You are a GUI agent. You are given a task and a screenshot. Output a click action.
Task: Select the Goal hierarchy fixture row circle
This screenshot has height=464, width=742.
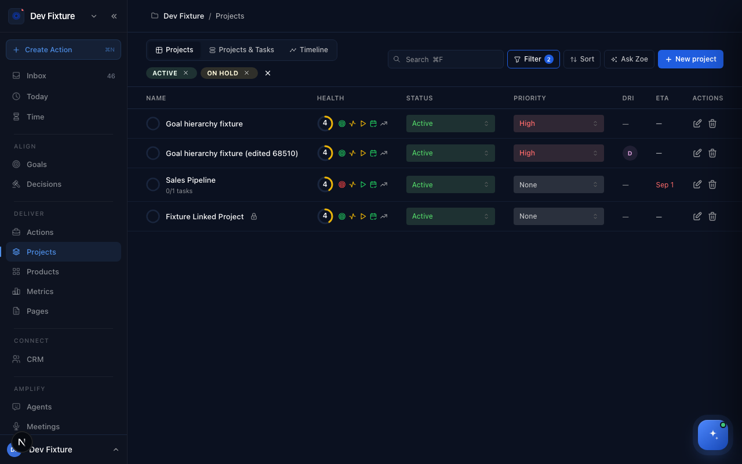tap(153, 124)
